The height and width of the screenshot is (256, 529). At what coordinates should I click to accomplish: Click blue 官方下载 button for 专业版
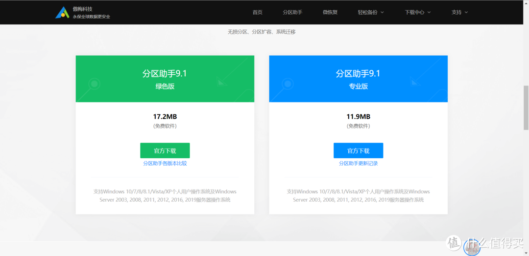[x=358, y=150]
